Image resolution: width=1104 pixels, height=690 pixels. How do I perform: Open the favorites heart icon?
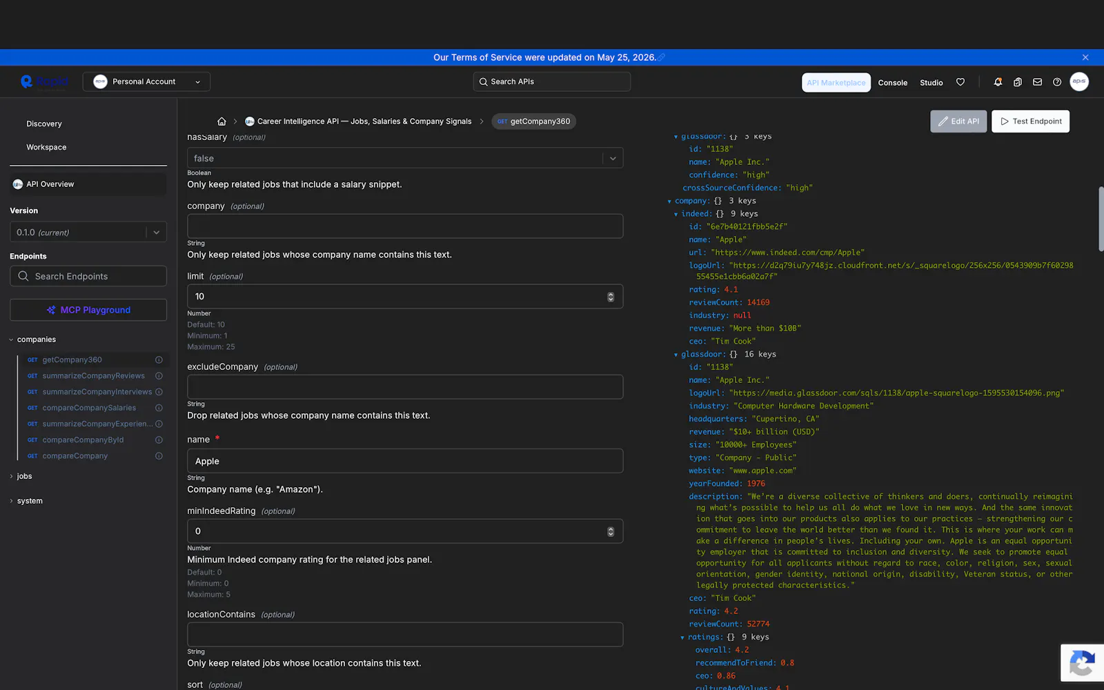(x=960, y=82)
